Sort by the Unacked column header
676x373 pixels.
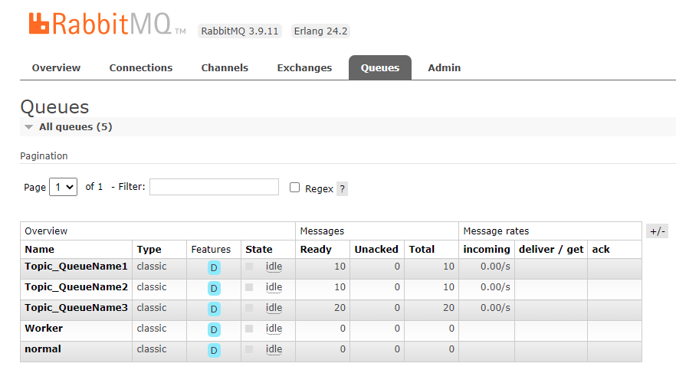tap(376, 250)
